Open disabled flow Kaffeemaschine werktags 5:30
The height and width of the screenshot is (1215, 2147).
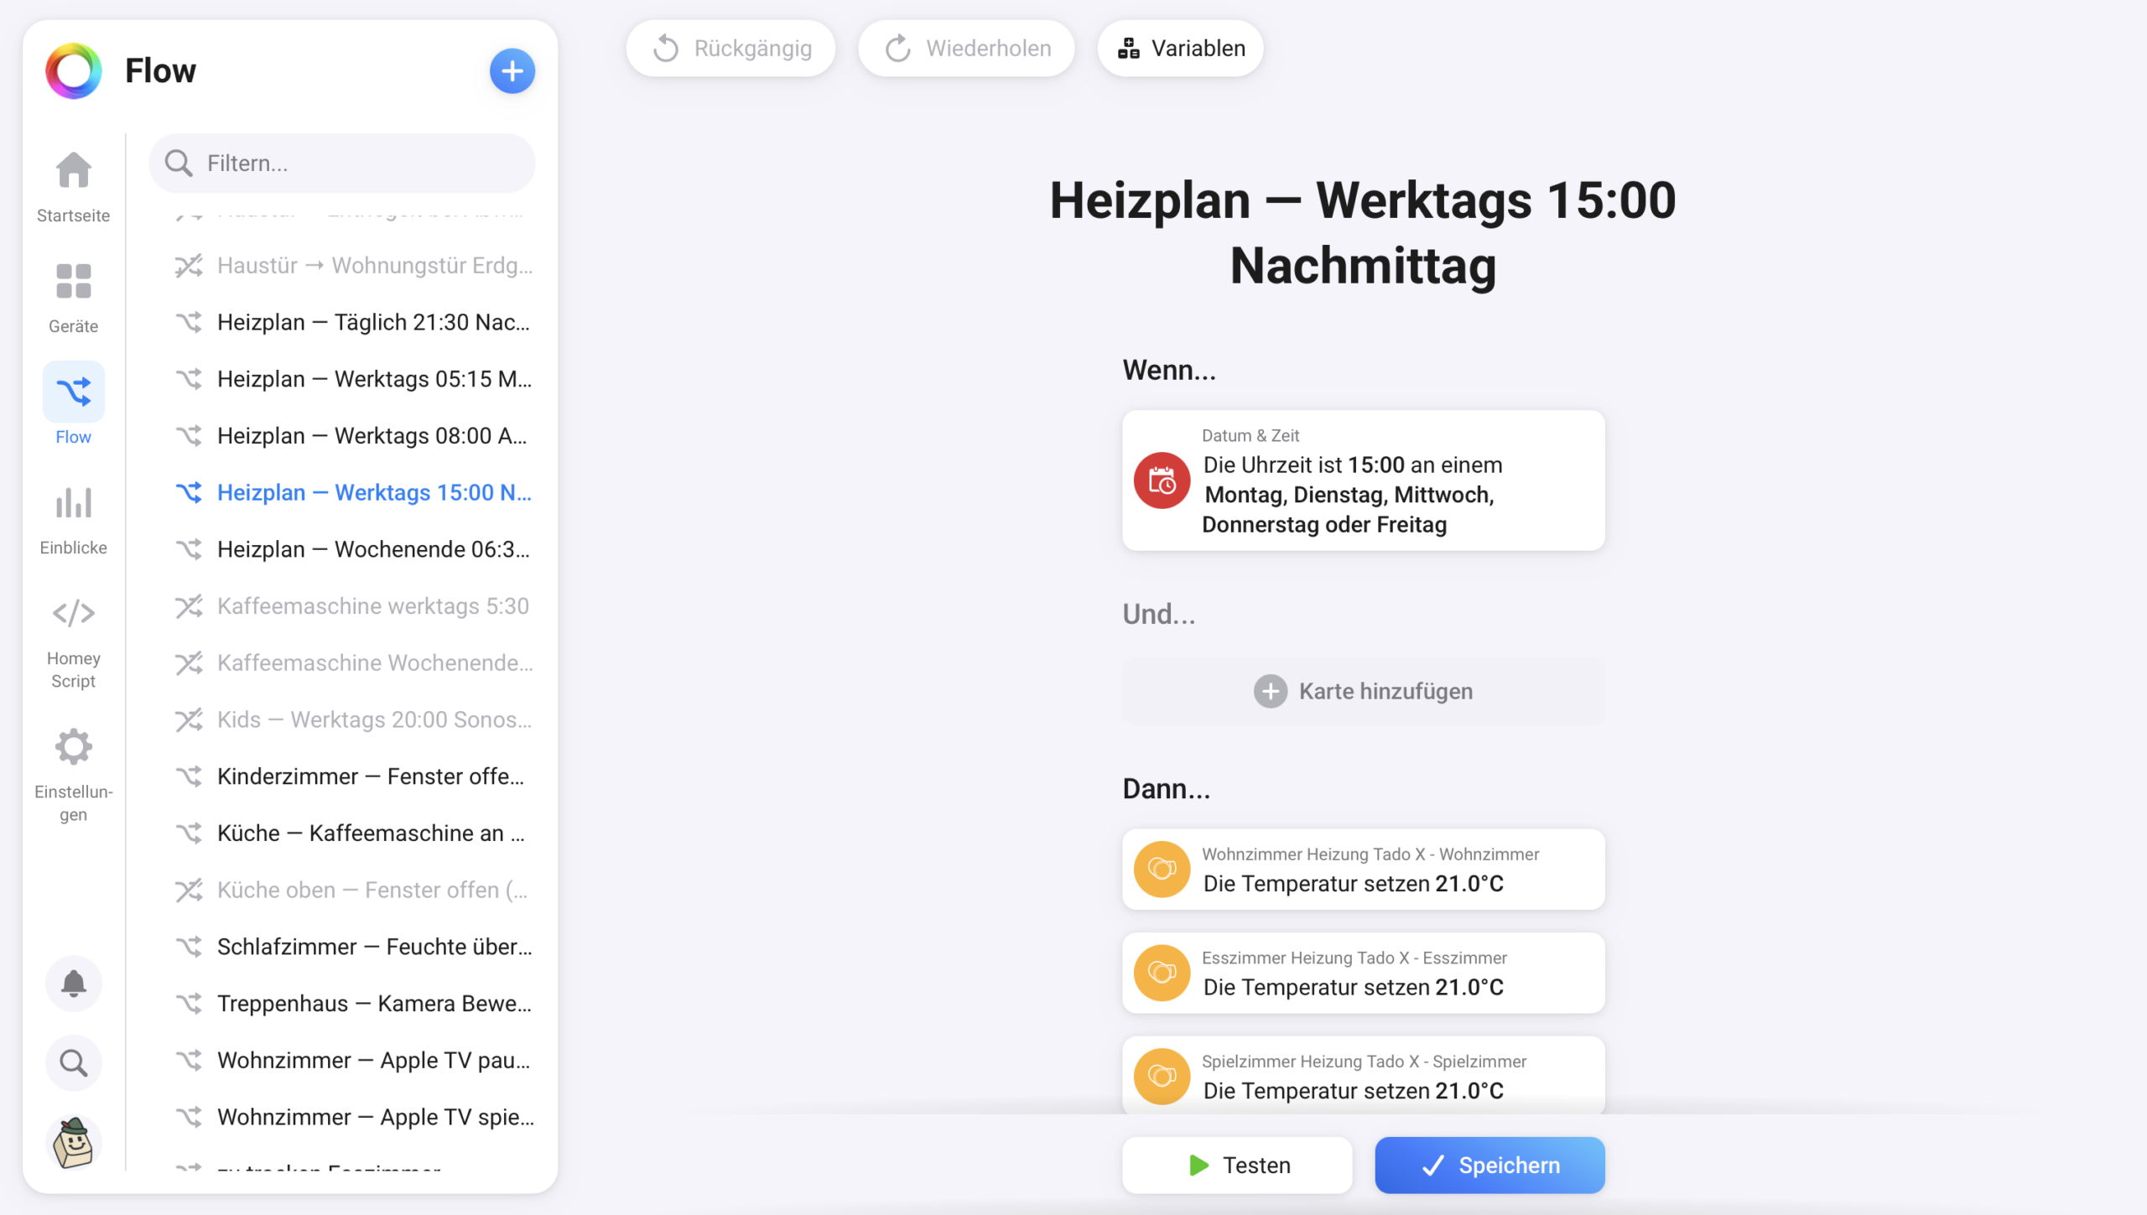pos(353,606)
